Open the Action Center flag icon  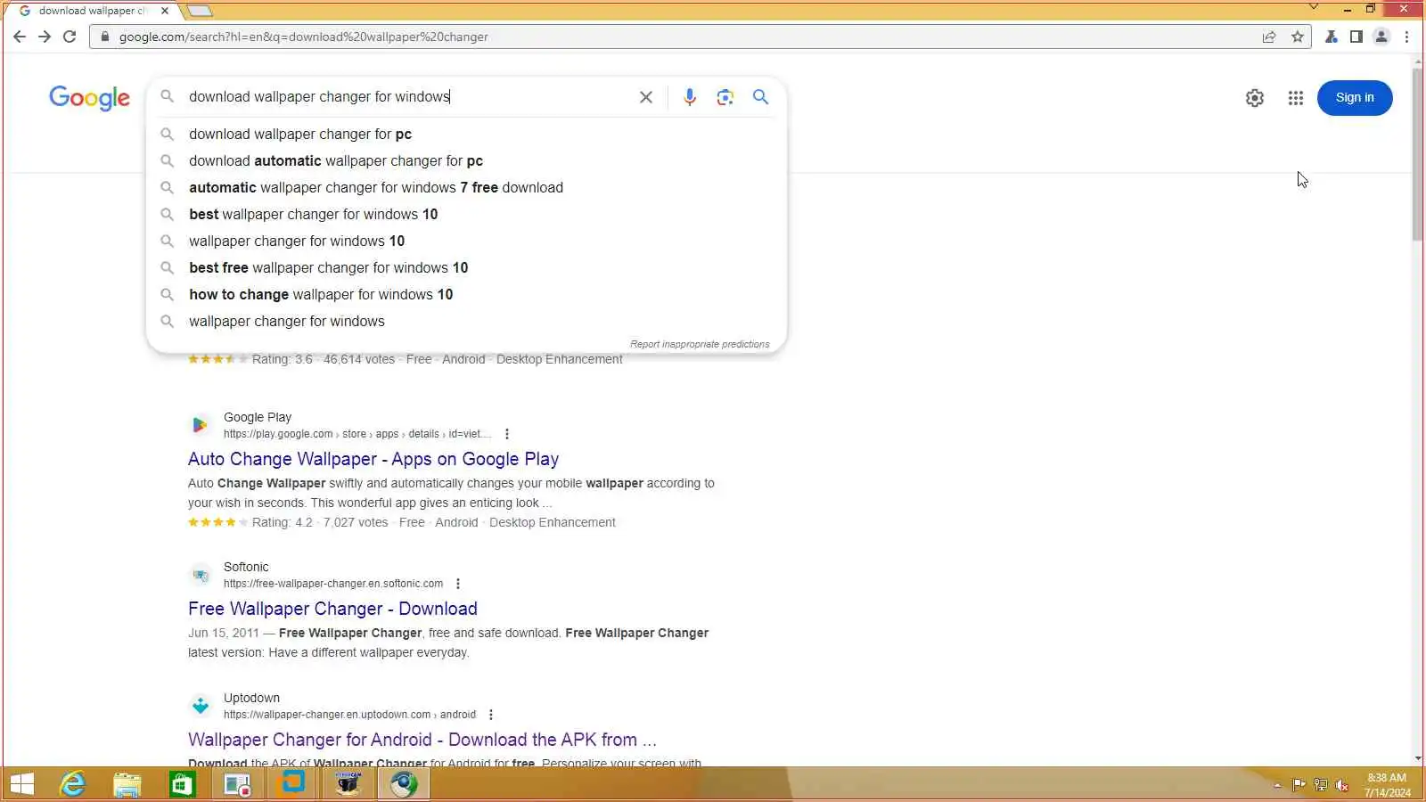pos(1299,785)
